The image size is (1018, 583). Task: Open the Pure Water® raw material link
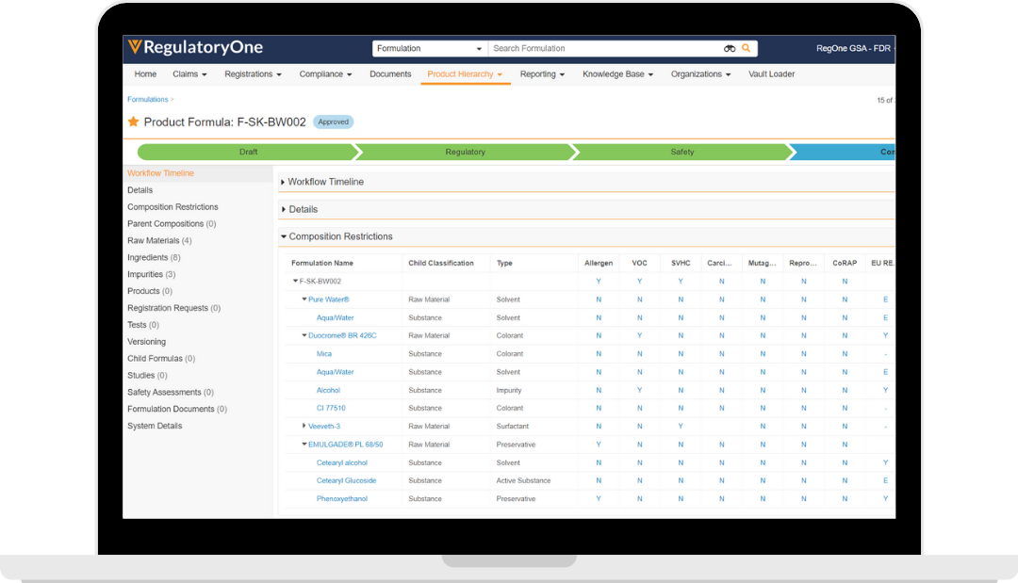tap(329, 300)
